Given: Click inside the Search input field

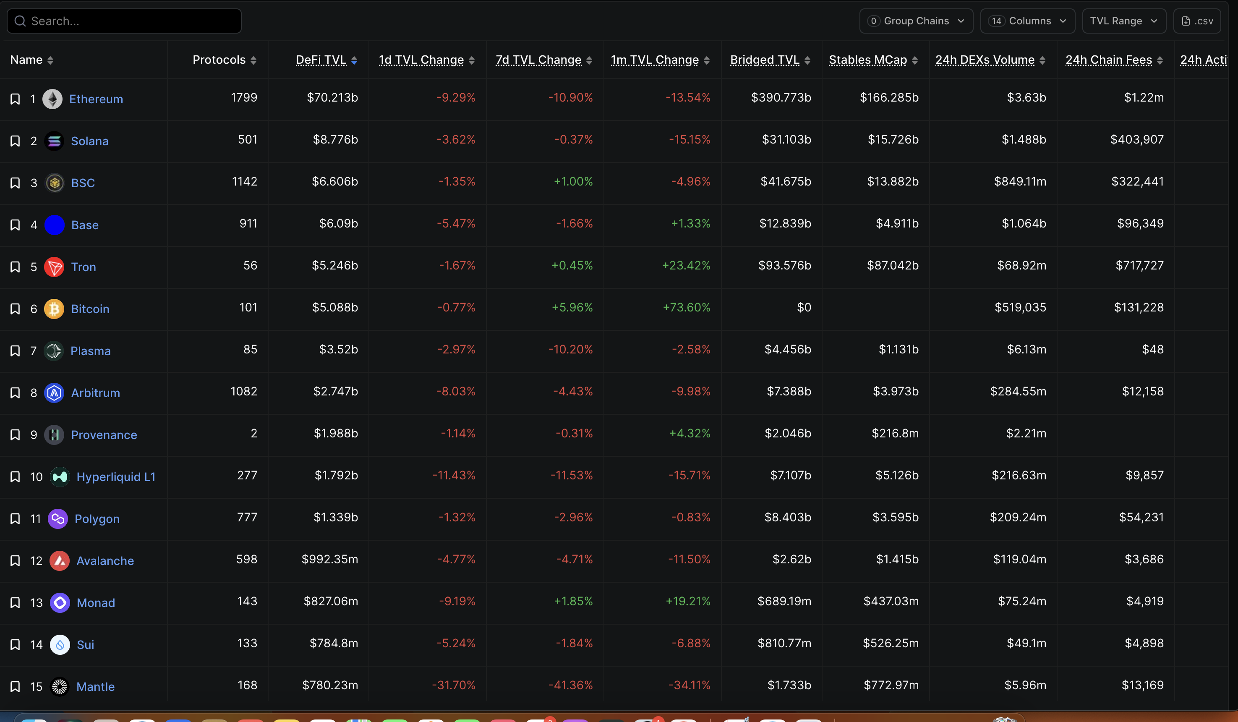Looking at the screenshot, I should pyautogui.click(x=123, y=21).
